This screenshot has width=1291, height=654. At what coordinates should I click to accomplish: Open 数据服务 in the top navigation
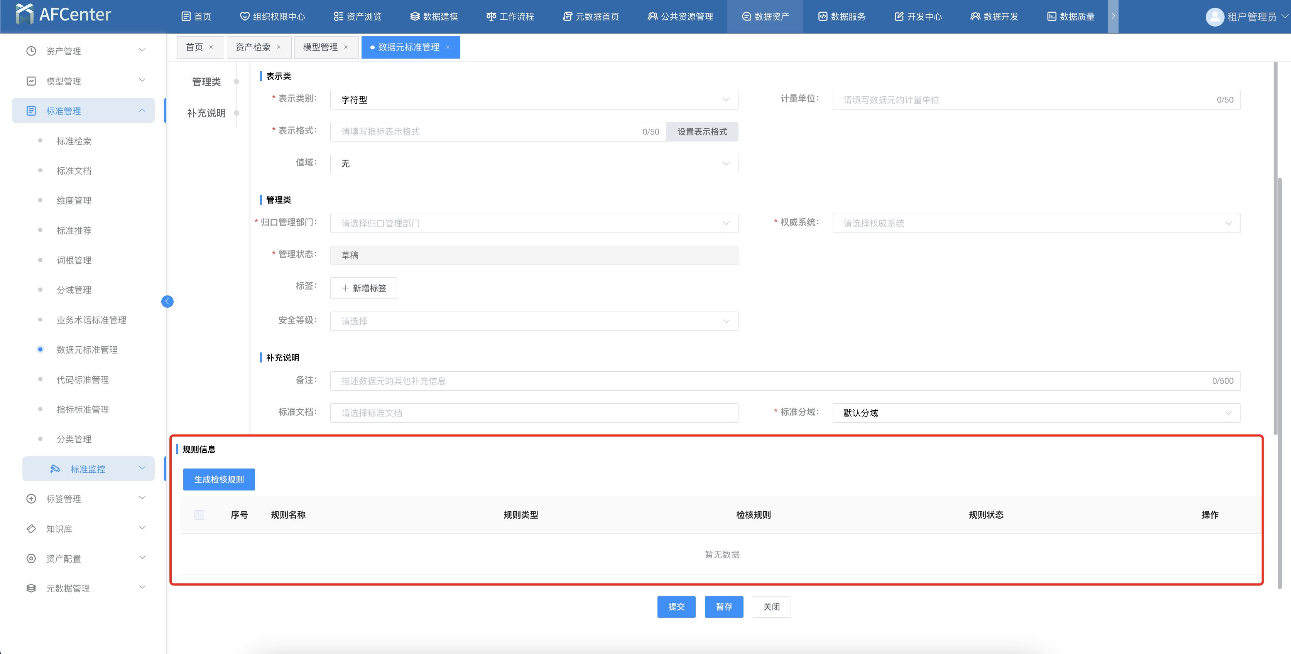coord(842,17)
